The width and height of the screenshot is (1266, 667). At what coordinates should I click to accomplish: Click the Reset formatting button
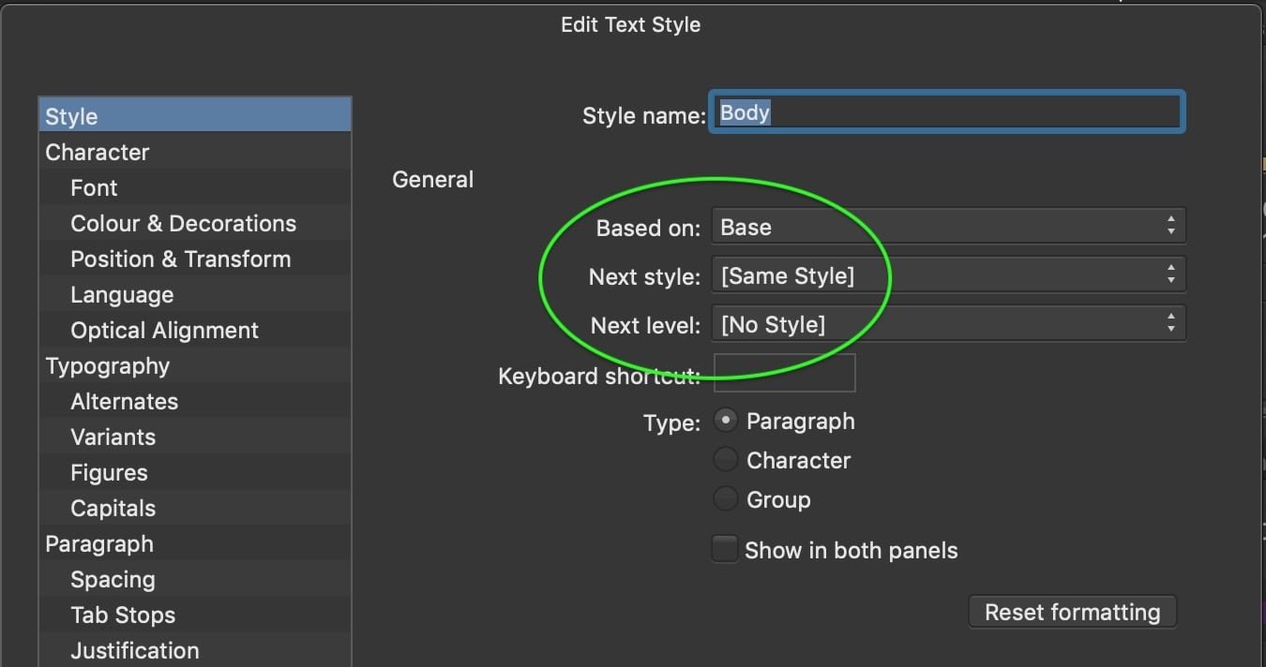(x=1072, y=612)
